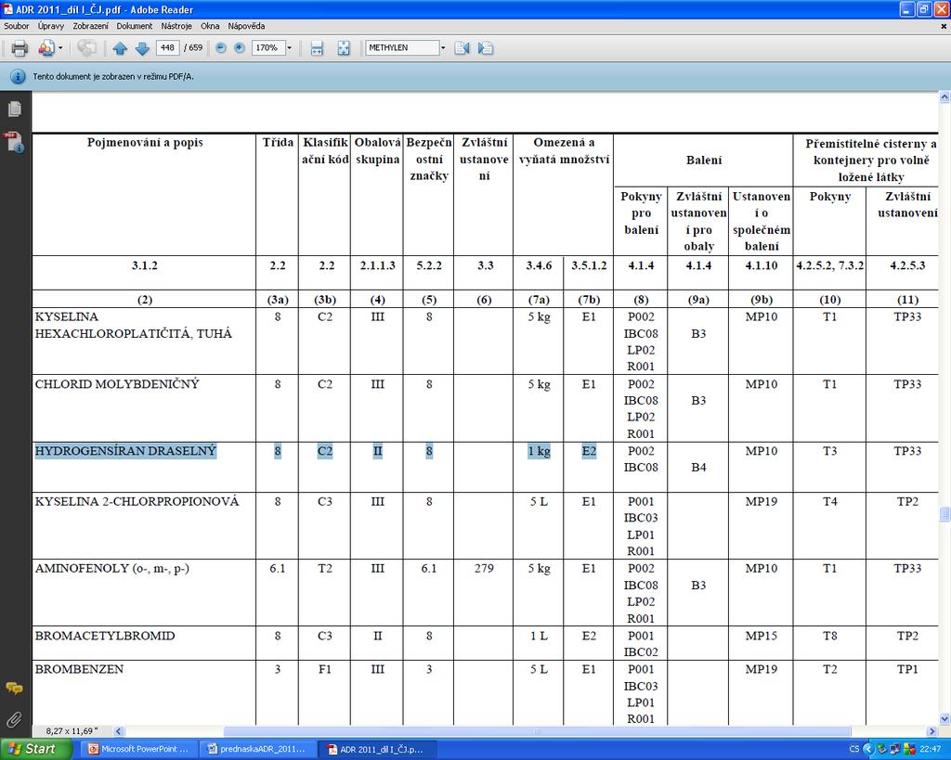Screen dimensions: 951x760
Task: Click B4 in HYDROGENSÍRAN DRASELNÝ row
Action: point(698,468)
